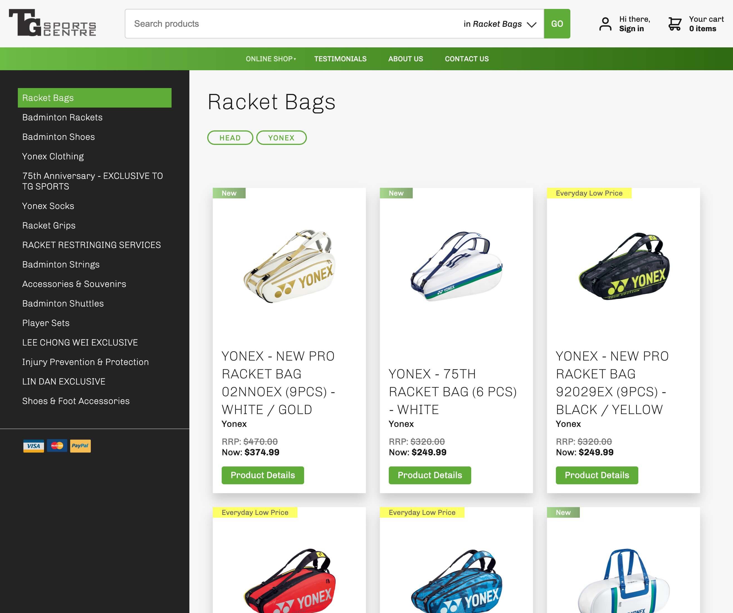Image resolution: width=733 pixels, height=613 pixels.
Task: Click the PayPal payment icon
Action: [x=80, y=446]
